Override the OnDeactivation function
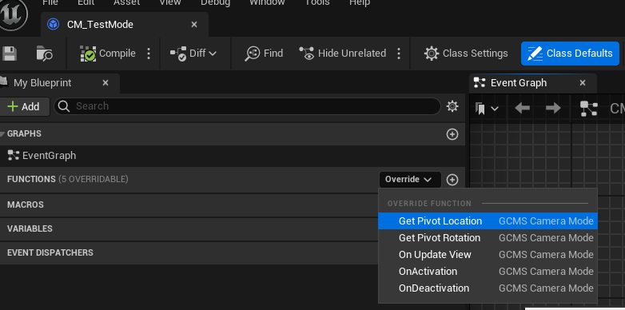Screen dimensions: 625x310 [x=488, y=288]
